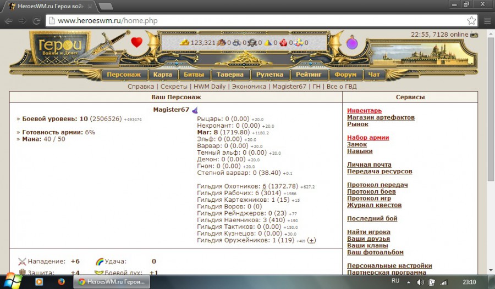The width and height of the screenshot is (495, 289).
Task: Click the wizard hat icon beside Magister67
Action: [195, 110]
